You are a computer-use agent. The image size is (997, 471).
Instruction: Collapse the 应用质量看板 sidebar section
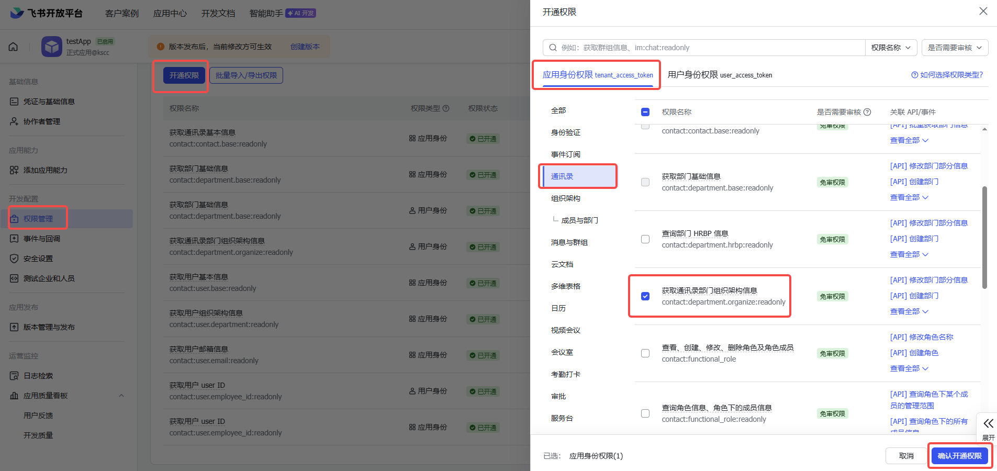coord(121,396)
